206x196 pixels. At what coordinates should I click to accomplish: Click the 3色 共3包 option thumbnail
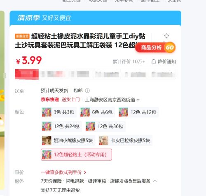point(47,112)
